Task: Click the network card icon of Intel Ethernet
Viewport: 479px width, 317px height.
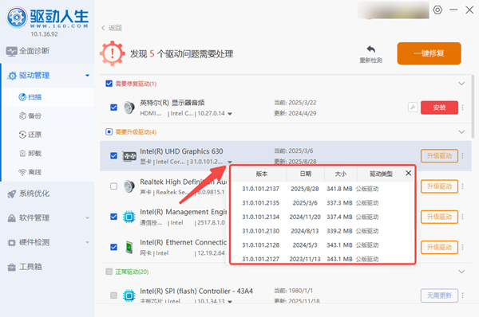Action: coord(129,247)
